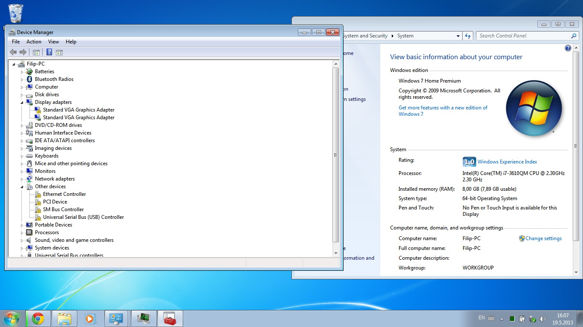The width and height of the screenshot is (583, 327).
Task: Click the Change settings link
Action: coord(543,238)
